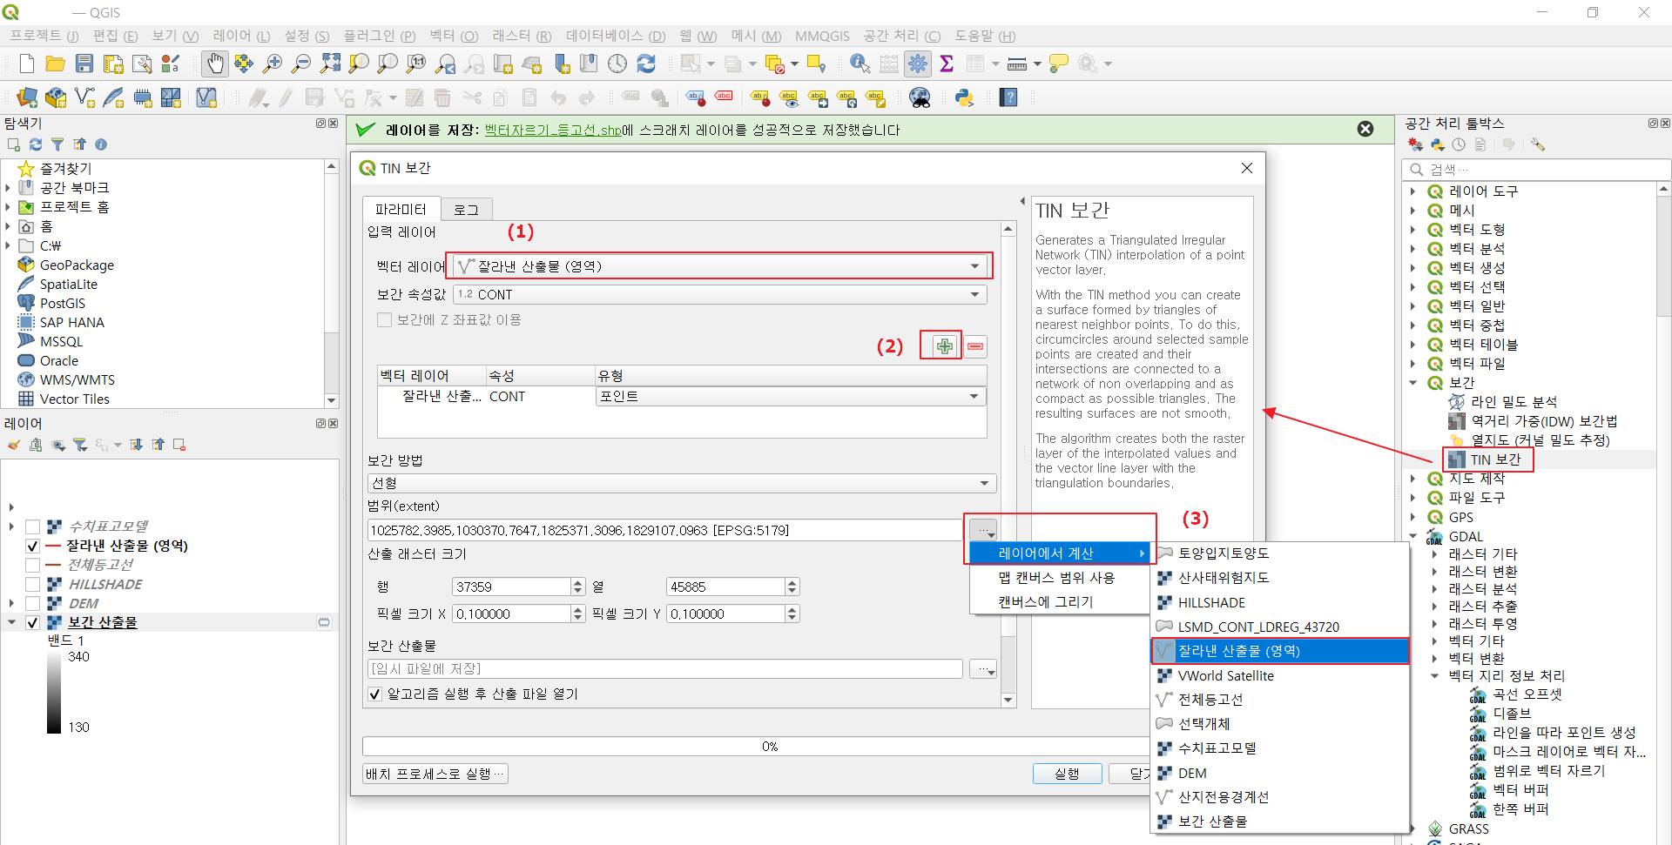1672x845 pixels.
Task: Open Data Source Manager icon
Action: 27,97
